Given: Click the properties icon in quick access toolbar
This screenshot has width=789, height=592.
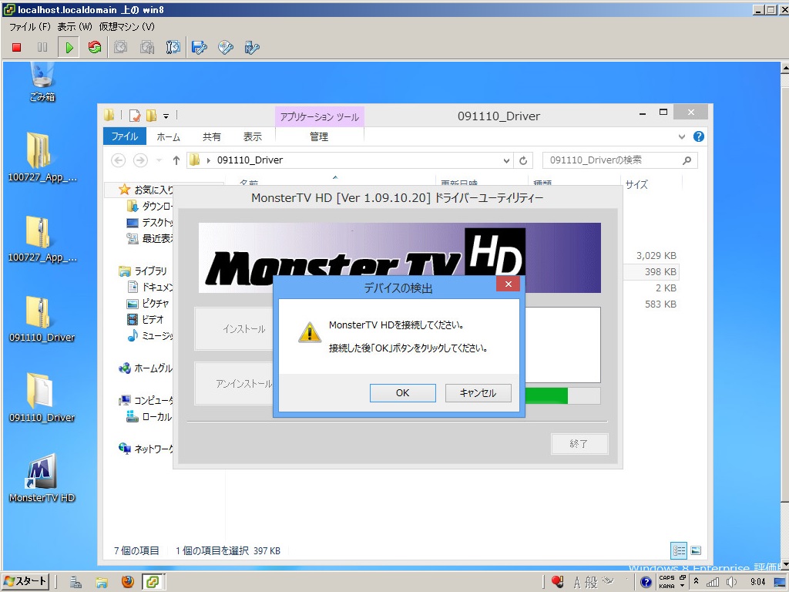Looking at the screenshot, I should click(x=135, y=116).
